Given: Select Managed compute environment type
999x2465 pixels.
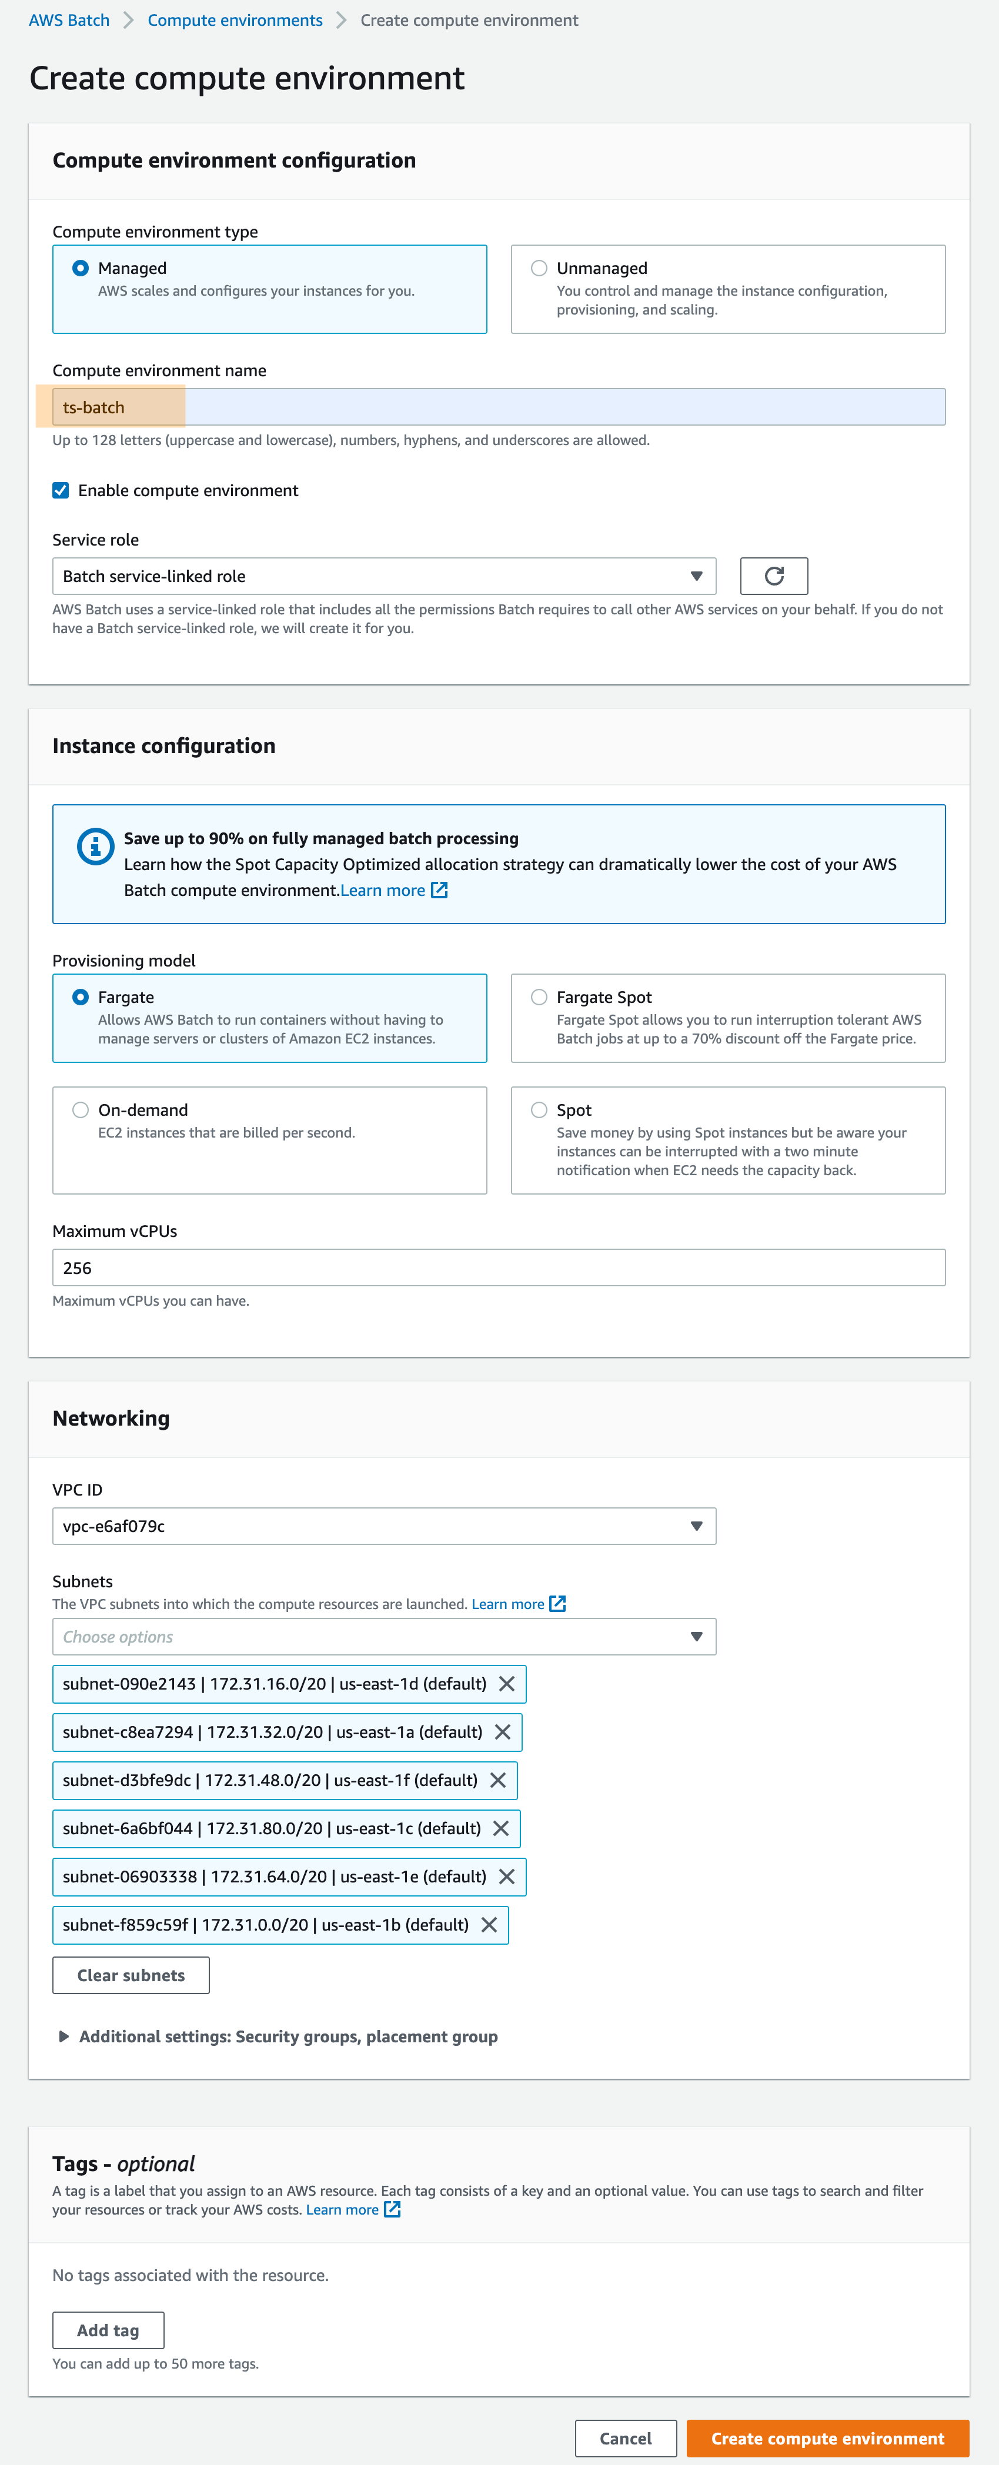Looking at the screenshot, I should [x=81, y=268].
